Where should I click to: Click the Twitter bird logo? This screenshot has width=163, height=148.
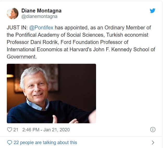pyautogui.click(x=152, y=11)
